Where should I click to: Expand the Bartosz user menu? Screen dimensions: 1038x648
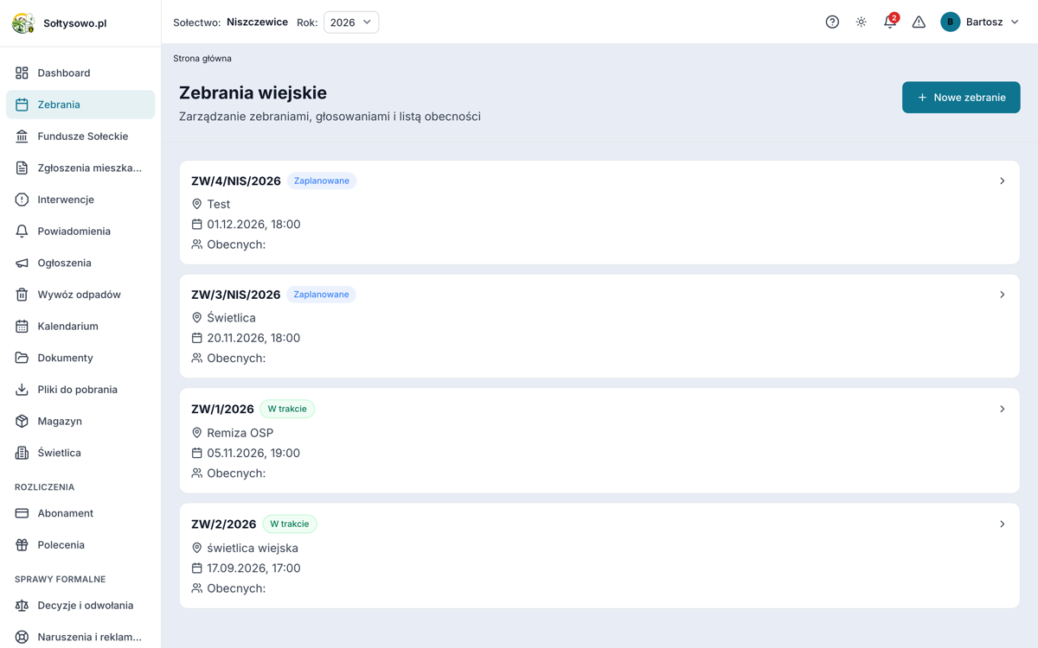(980, 22)
